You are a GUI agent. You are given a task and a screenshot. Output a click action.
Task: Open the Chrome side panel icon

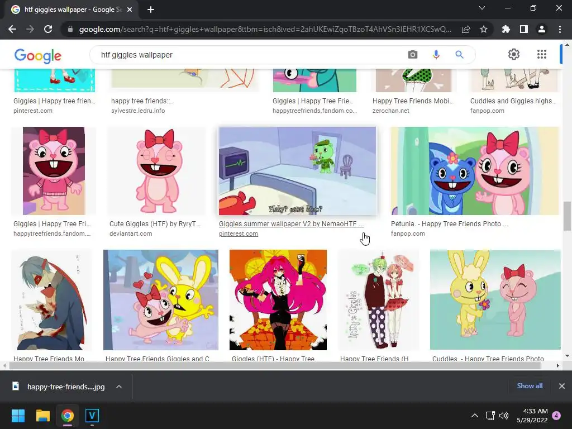(x=523, y=29)
